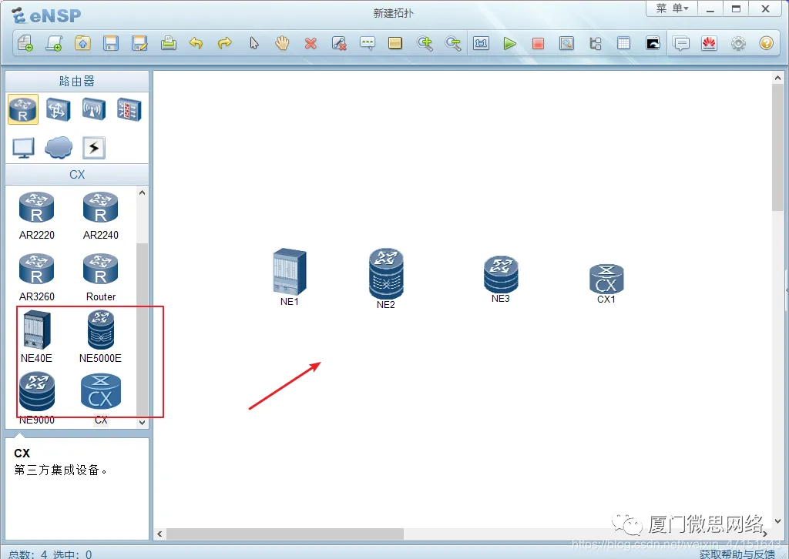Image resolution: width=789 pixels, height=559 pixels.
Task: Print the topology
Action: point(168,43)
